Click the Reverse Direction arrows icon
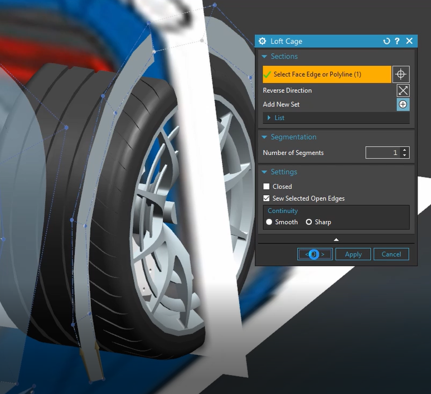This screenshot has width=431, height=394. pyautogui.click(x=403, y=90)
